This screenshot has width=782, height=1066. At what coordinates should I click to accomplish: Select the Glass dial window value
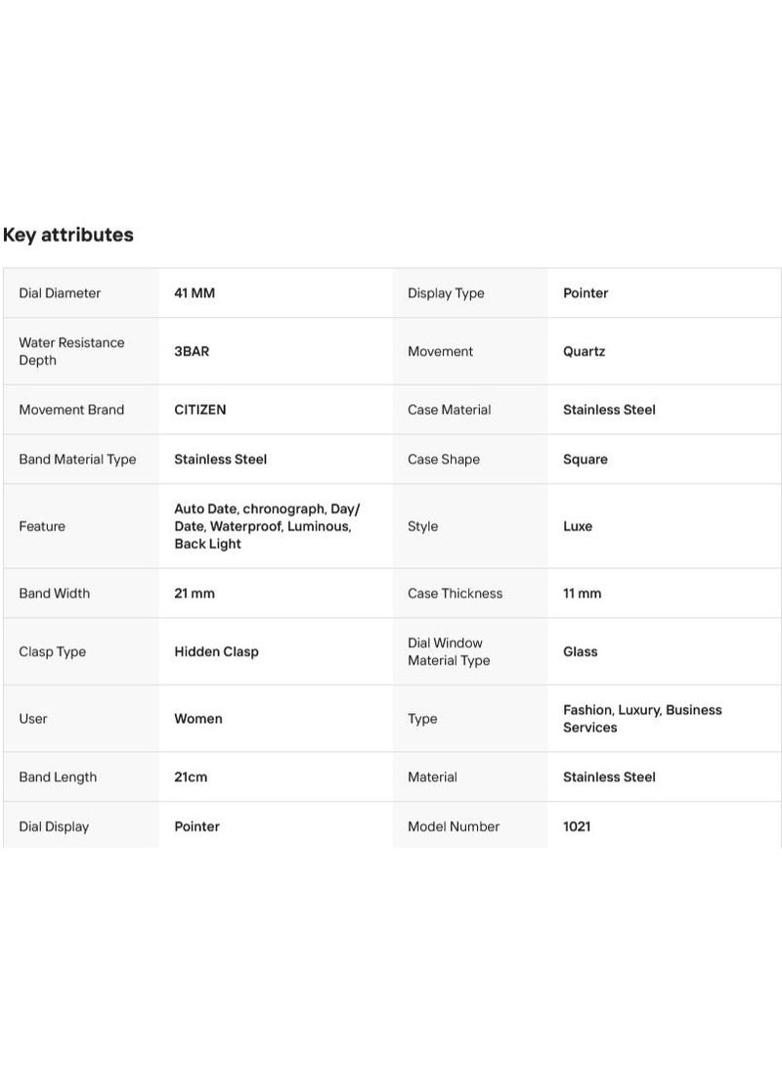581,652
